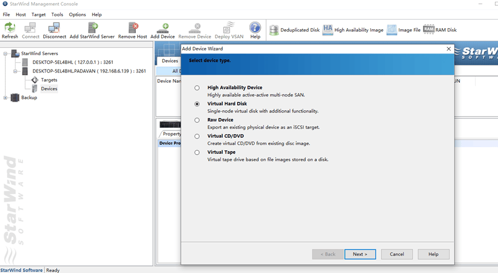The height and width of the screenshot is (273, 498).
Task: Open the File menu
Action: 6,14
